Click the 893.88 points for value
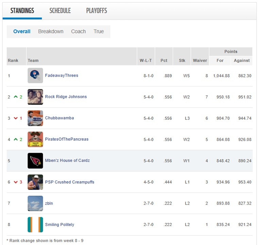259x245 pixels. tap(223, 203)
